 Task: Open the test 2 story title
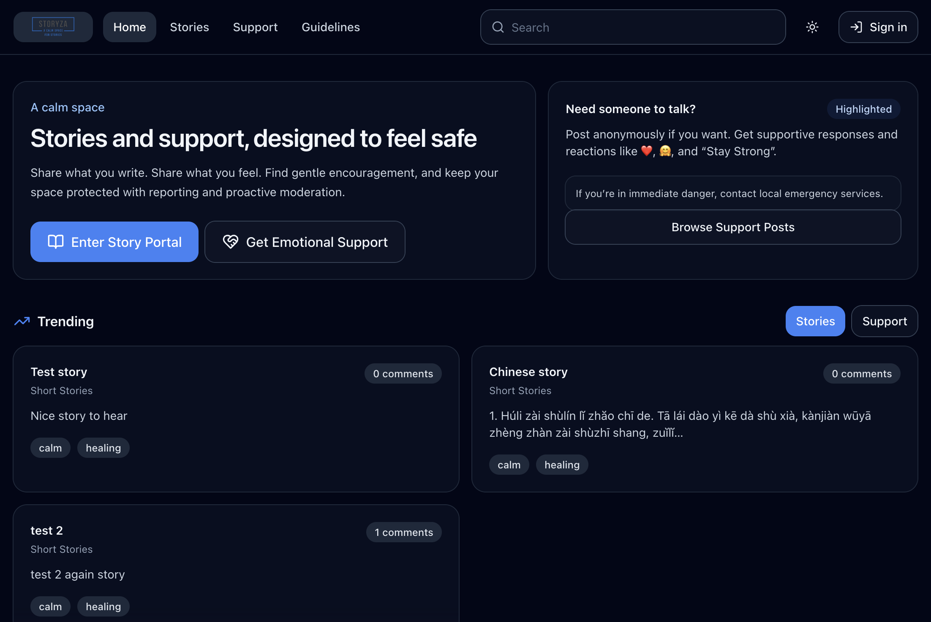(x=46, y=531)
